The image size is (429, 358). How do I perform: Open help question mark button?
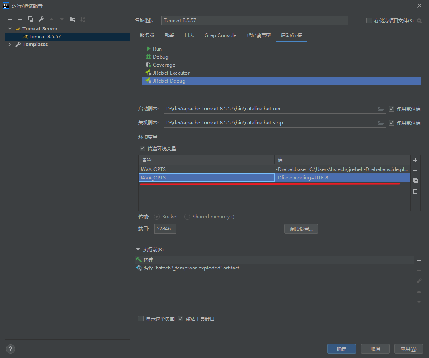[10, 349]
